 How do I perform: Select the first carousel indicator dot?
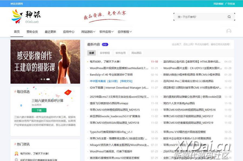point(42,79)
